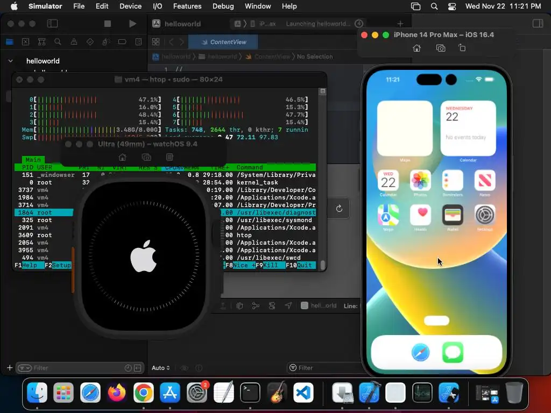Toggle recent files filter clock icon
Viewport: 551px width, 413px height.
[128, 368]
